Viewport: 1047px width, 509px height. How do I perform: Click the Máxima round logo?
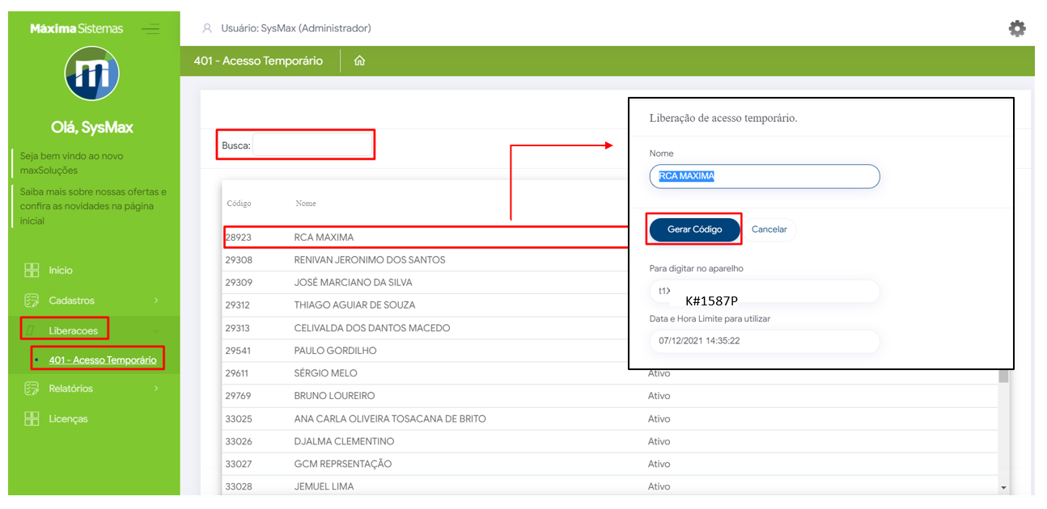pyautogui.click(x=92, y=74)
